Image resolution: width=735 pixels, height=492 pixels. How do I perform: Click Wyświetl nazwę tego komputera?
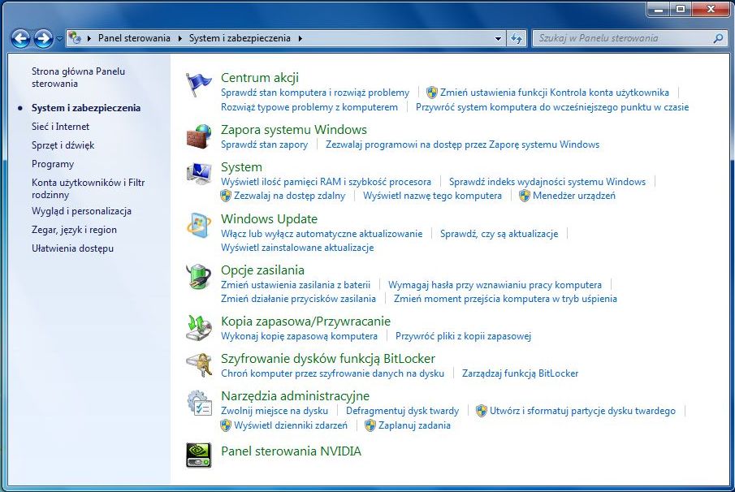(x=432, y=196)
